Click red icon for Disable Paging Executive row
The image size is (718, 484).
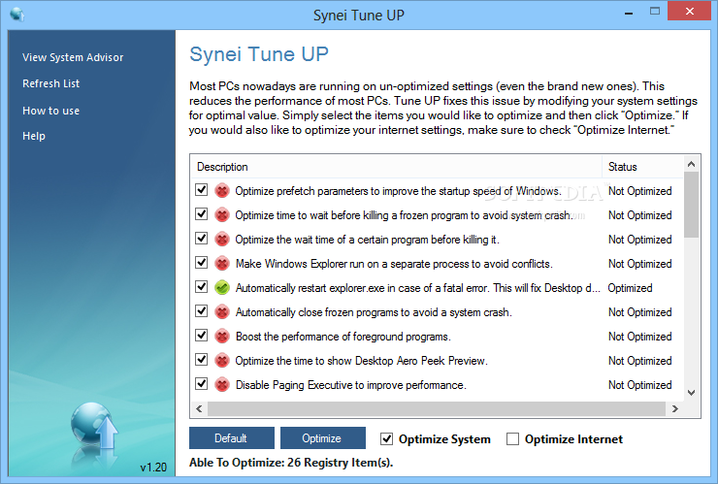click(x=222, y=385)
